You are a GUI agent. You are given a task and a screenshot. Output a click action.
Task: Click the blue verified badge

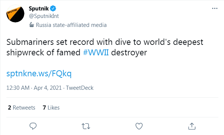click(x=53, y=9)
